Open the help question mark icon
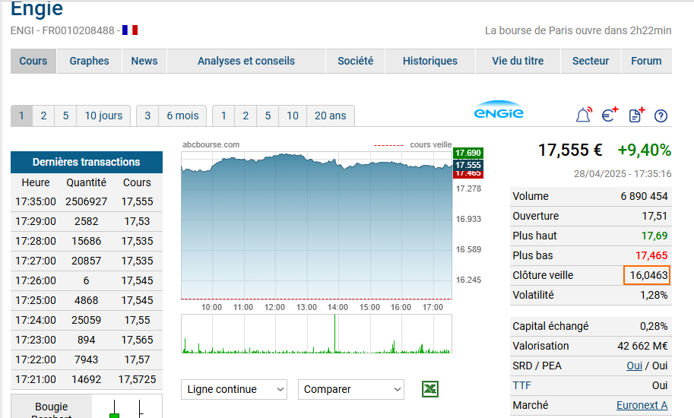 [x=661, y=116]
